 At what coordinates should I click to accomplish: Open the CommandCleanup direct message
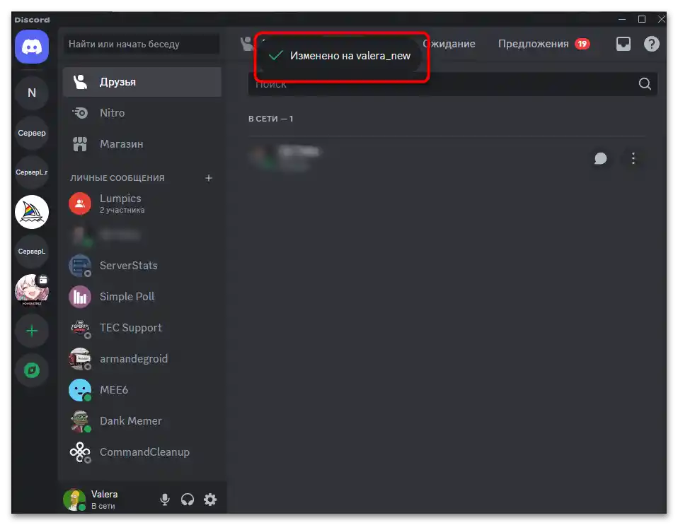pyautogui.click(x=142, y=452)
